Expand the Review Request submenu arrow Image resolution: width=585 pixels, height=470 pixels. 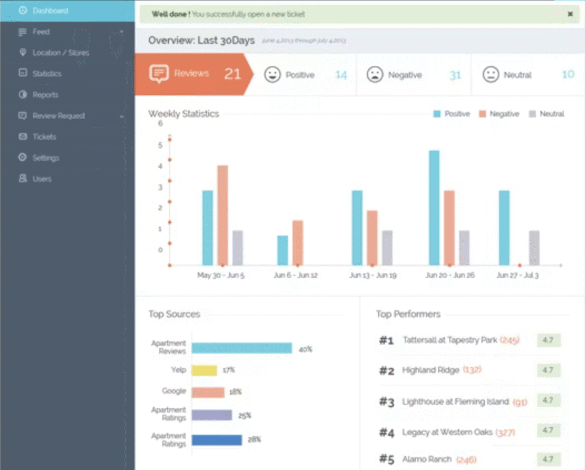coord(122,116)
